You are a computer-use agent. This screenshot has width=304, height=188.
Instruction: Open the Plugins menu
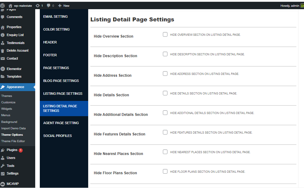click(x=12, y=150)
